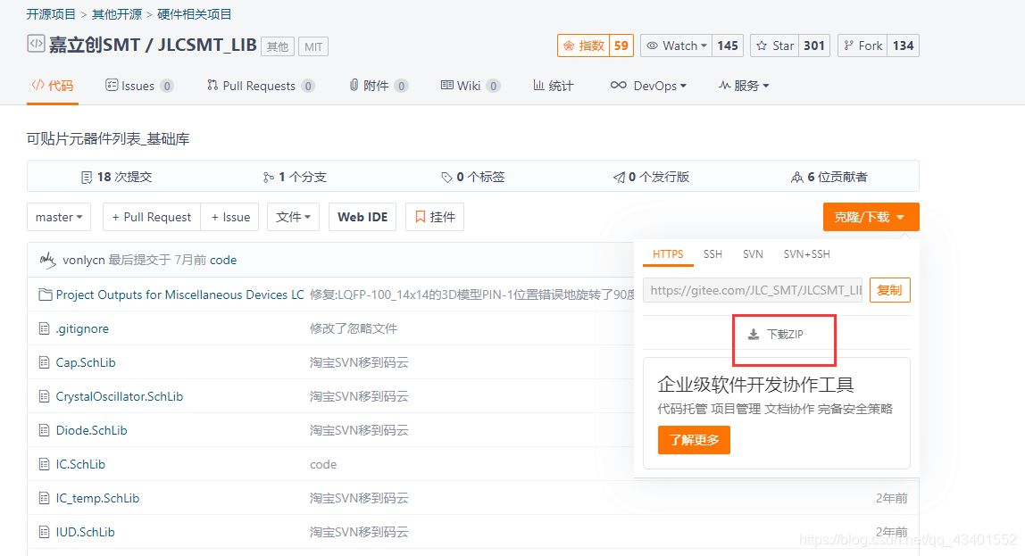Click the IC.SchLib commit message code
This screenshot has height=556, width=1025.
pyautogui.click(x=323, y=465)
